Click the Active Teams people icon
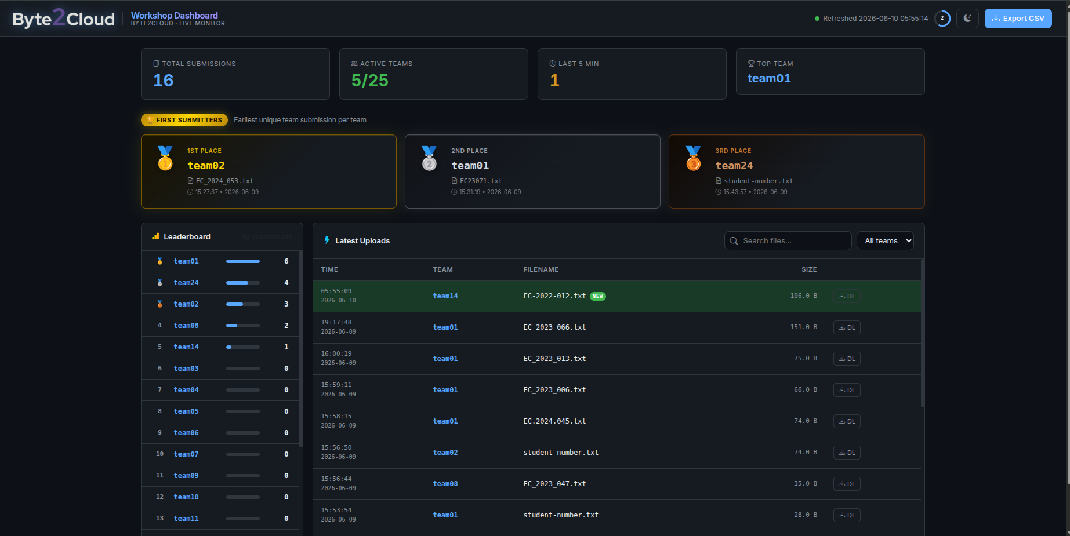The height and width of the screenshot is (536, 1070). tap(354, 64)
